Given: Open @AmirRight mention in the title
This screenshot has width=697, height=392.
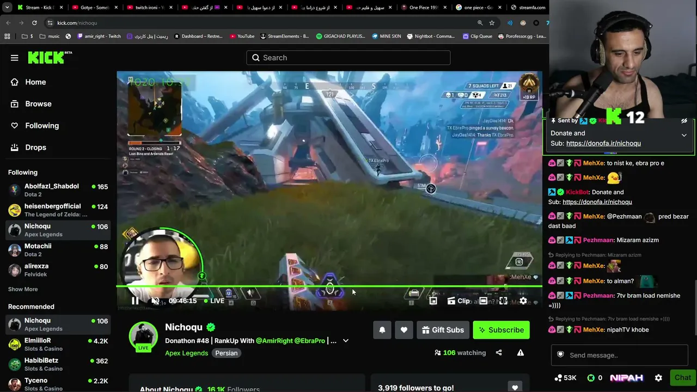Looking at the screenshot, I should 274,341.
